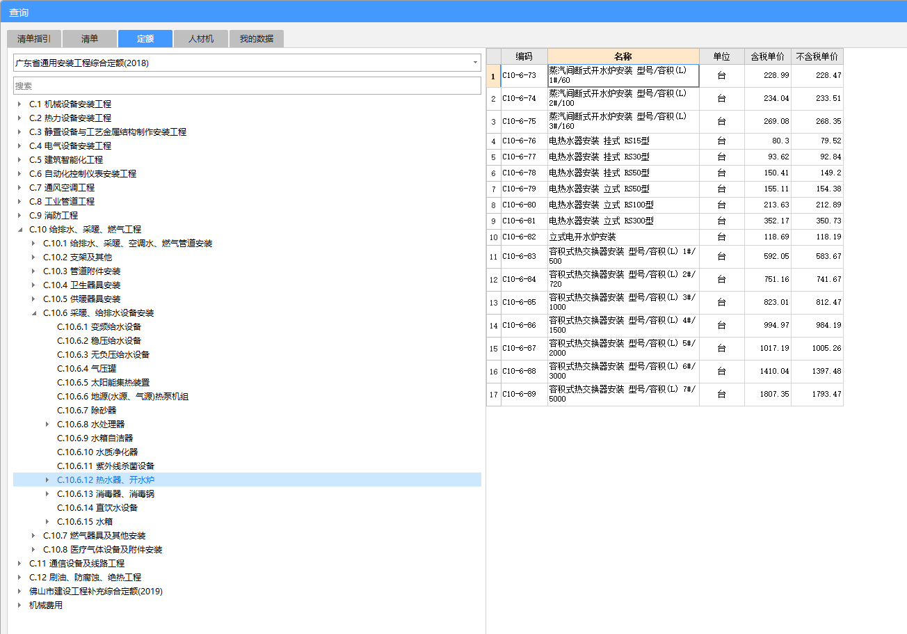907x634 pixels.
Task: Click the 搜索 input field
Action: coord(247,86)
